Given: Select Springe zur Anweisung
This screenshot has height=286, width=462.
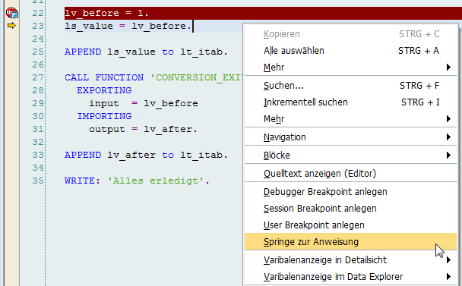Looking at the screenshot, I should pyautogui.click(x=350, y=242).
